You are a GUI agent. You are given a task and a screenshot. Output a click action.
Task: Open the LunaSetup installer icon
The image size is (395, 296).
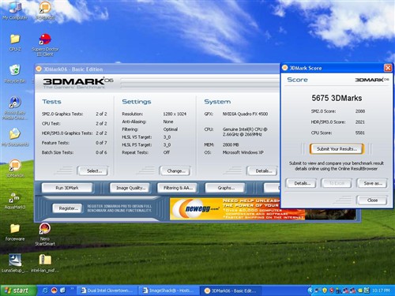[x=15, y=263]
